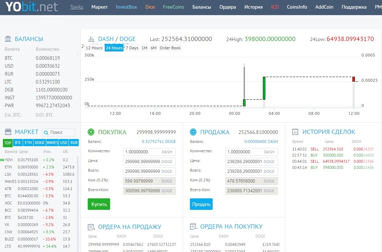
Task: Select the ATB market row
Action: [39, 189]
